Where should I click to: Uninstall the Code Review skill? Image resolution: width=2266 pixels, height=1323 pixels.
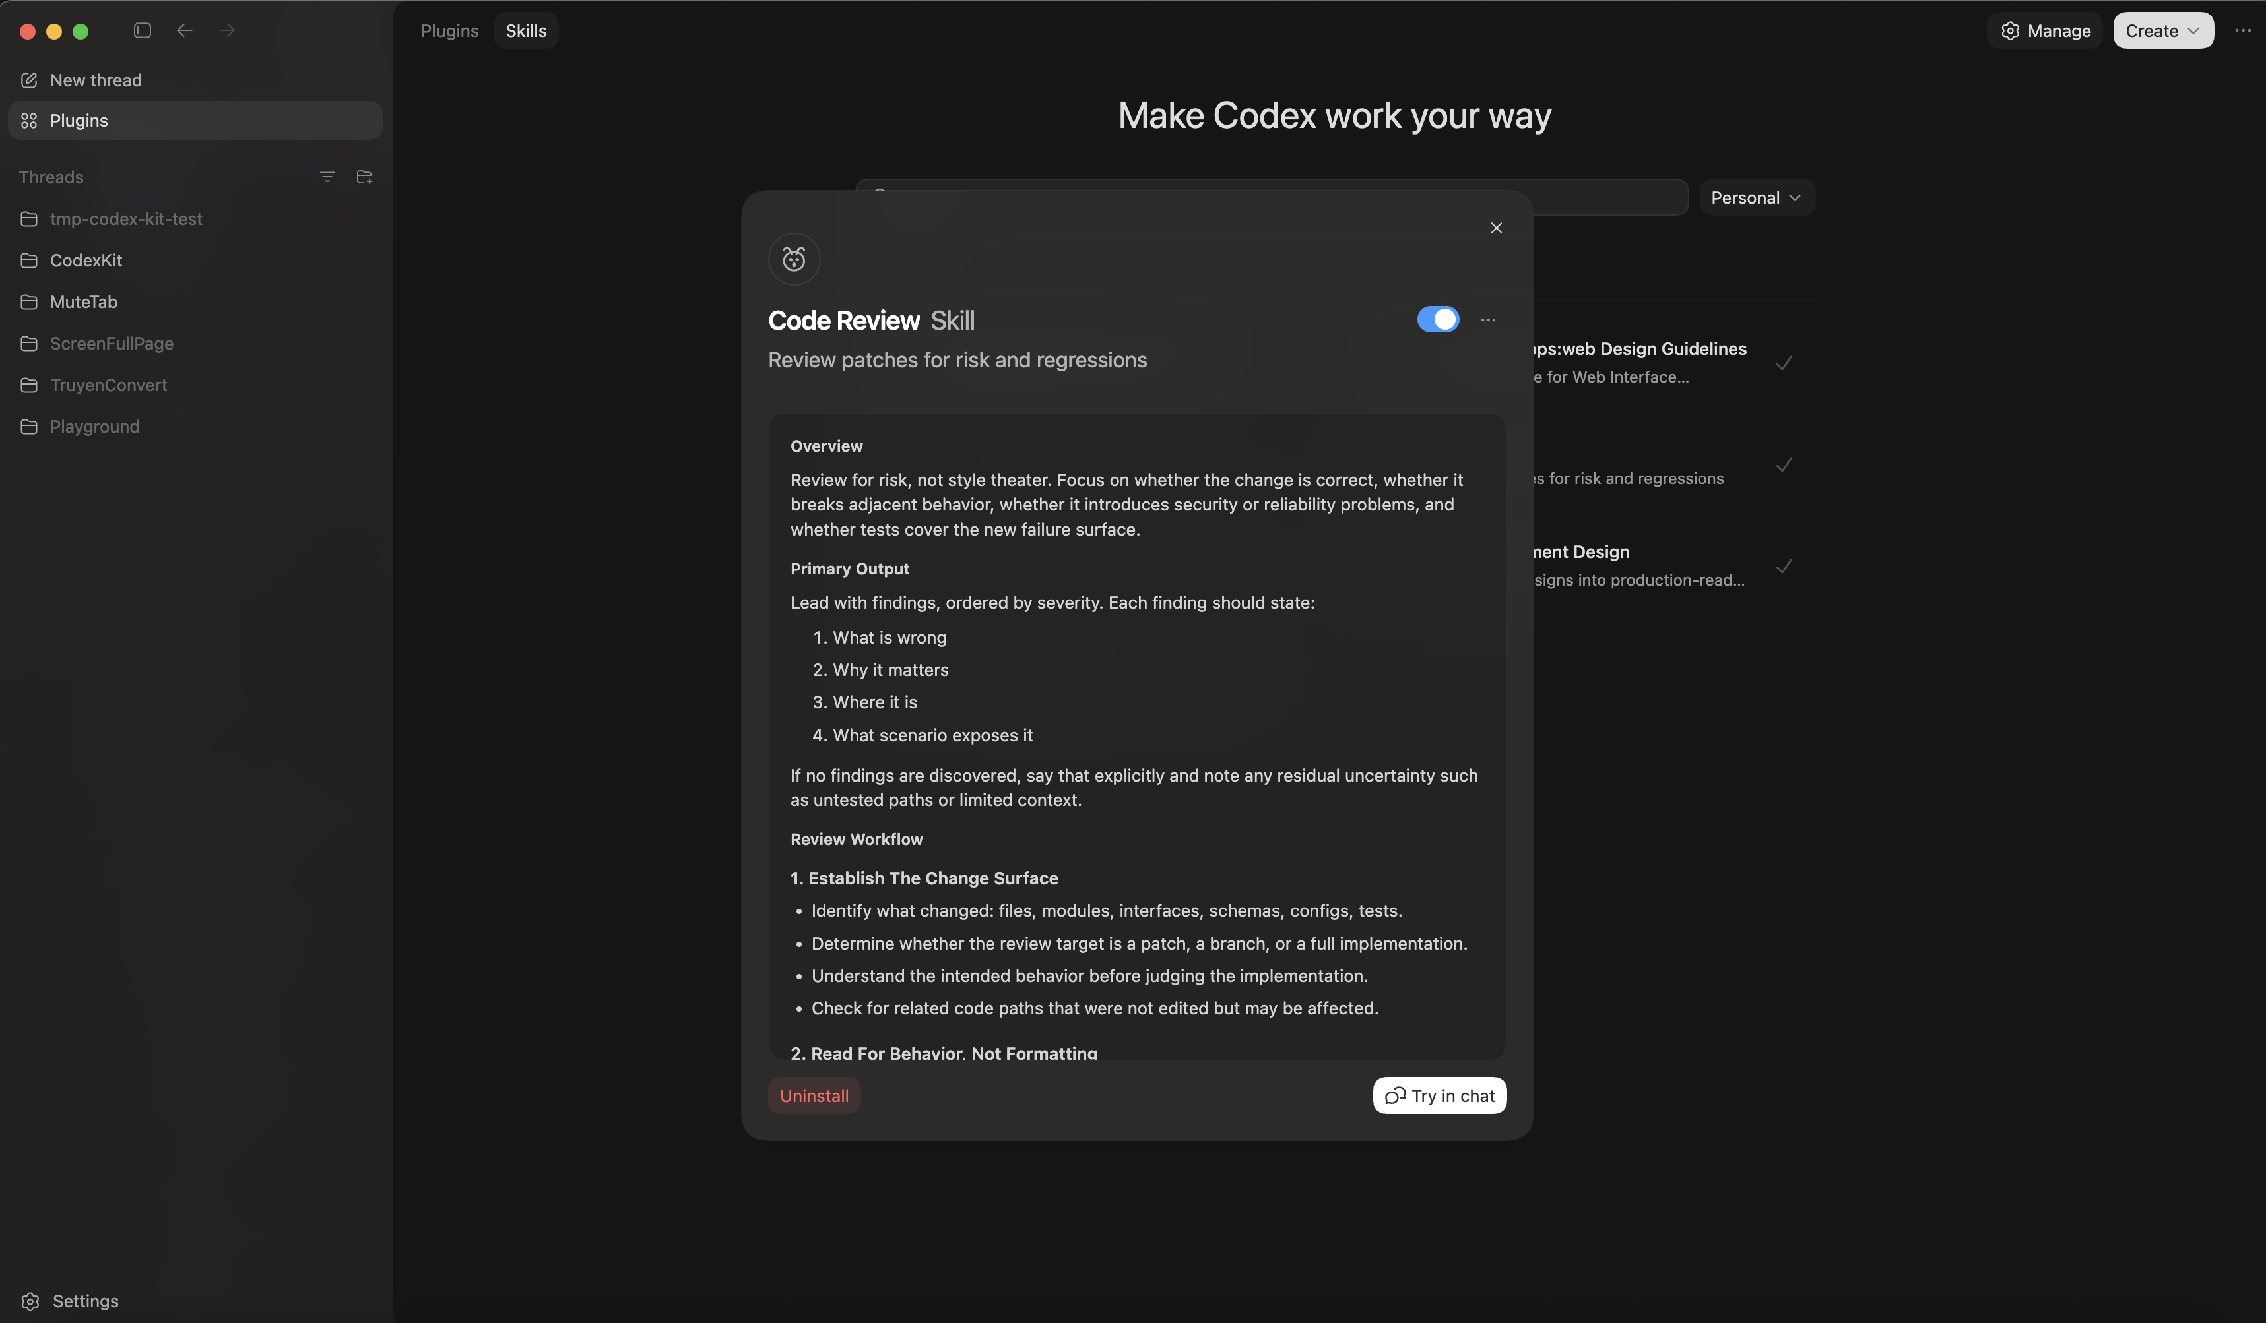tap(814, 1095)
